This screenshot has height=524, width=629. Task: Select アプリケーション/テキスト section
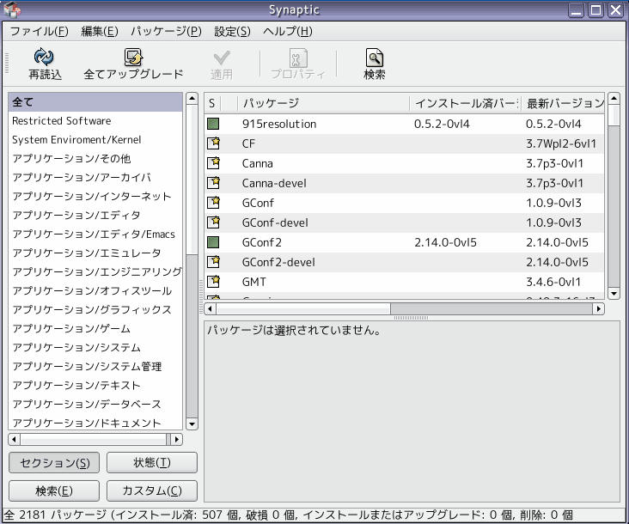tap(95, 385)
